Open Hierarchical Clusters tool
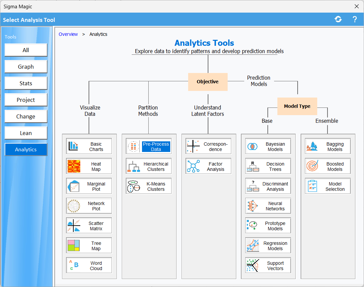364x287 pixels. [x=149, y=166]
